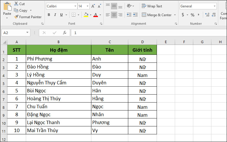Image resolution: width=227 pixels, height=142 pixels.
Task: Toggle Underline formatting
Action: point(61,15)
